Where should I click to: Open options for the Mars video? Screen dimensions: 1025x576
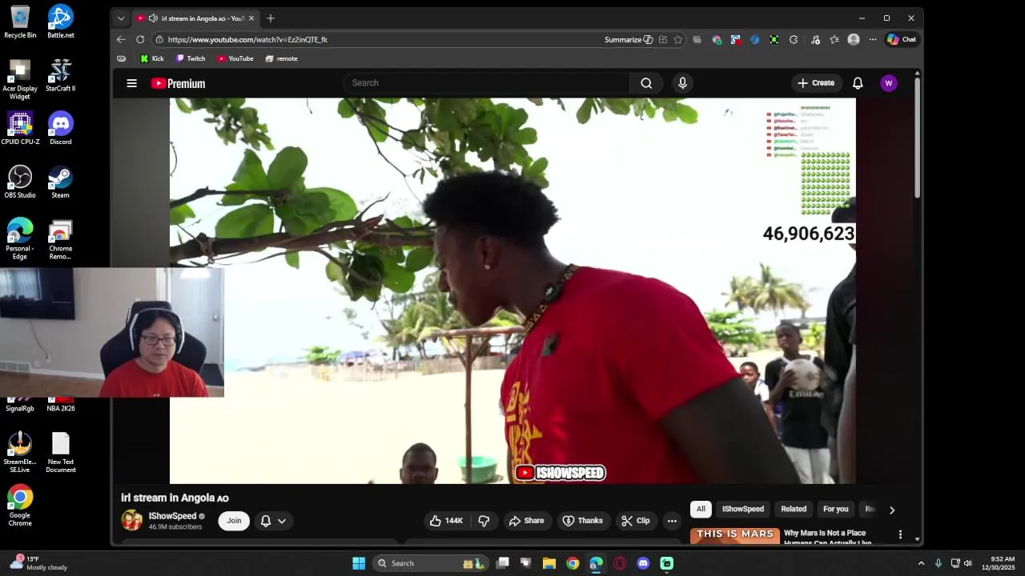pos(900,534)
